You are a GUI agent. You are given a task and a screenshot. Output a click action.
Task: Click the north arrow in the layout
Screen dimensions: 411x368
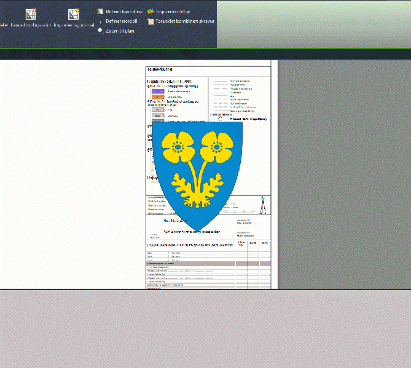263,205
